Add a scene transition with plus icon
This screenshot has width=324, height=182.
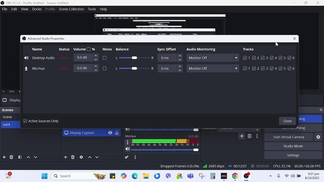click(x=242, y=136)
